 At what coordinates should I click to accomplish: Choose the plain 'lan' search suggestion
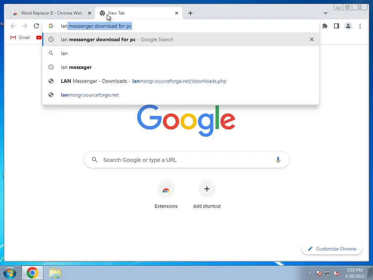click(x=181, y=53)
